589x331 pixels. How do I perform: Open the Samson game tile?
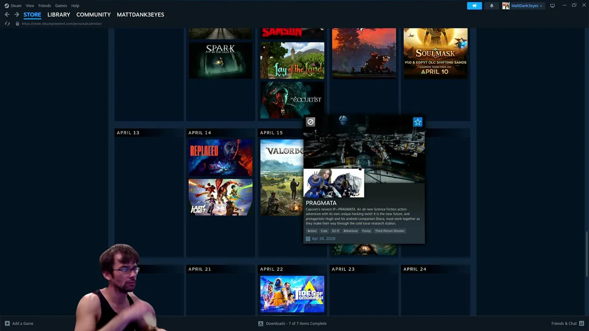(x=292, y=33)
